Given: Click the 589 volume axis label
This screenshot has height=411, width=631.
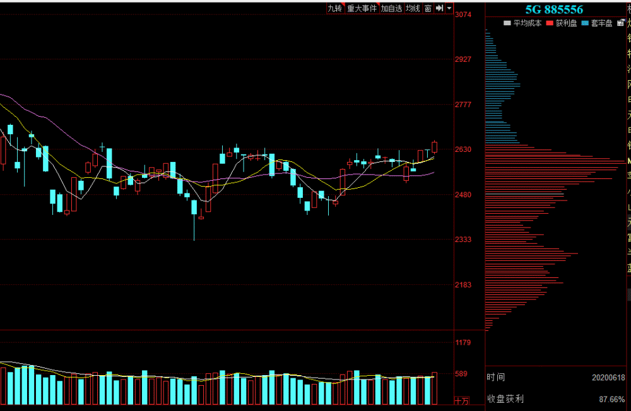Looking at the screenshot, I should (461, 374).
